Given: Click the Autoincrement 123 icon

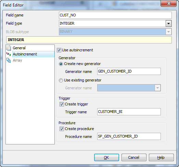Looking at the screenshot, I should pyautogui.click(x=9, y=54).
